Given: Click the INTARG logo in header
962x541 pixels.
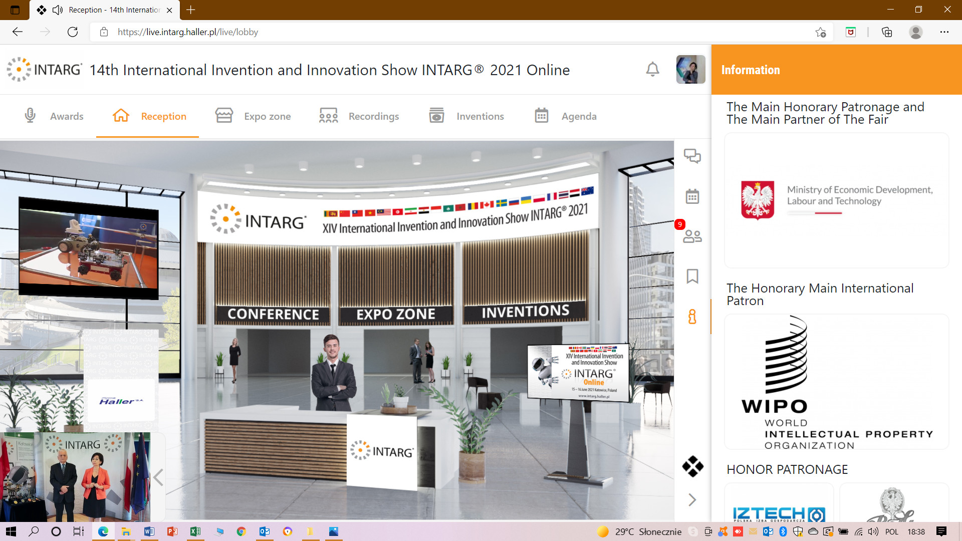Looking at the screenshot, I should [x=44, y=69].
